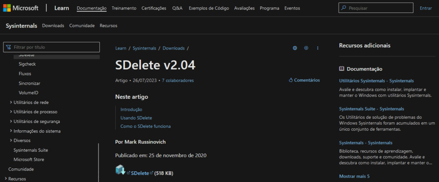
Task: Focus the Filtrar por título field
Action: pyautogui.click(x=51, y=47)
